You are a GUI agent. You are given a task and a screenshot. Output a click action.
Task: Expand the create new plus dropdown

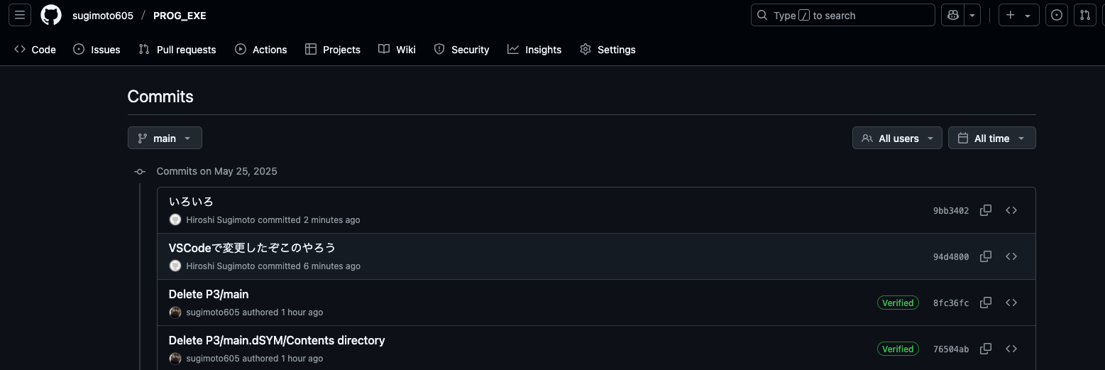coord(1018,15)
